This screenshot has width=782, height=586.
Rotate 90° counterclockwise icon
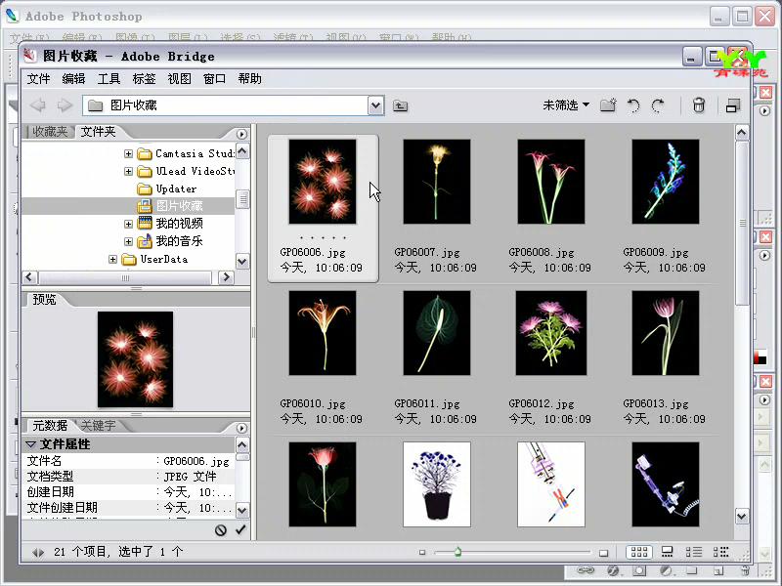point(633,105)
